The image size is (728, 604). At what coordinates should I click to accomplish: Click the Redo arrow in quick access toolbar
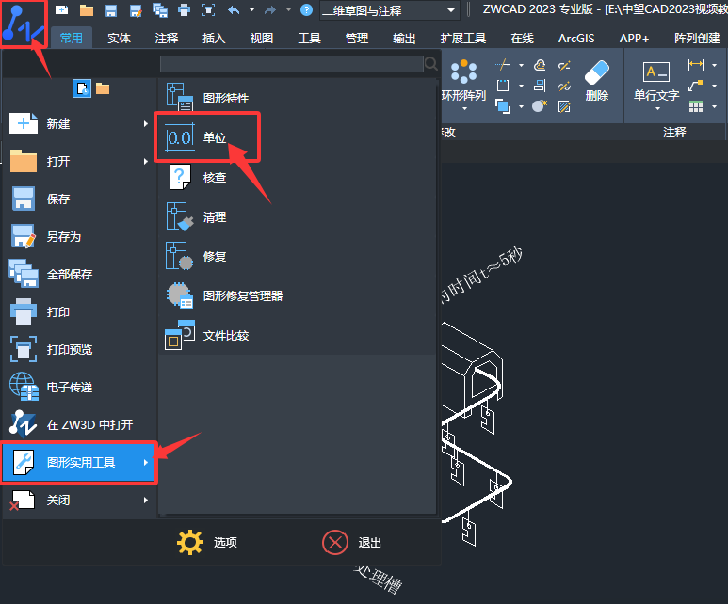[270, 10]
